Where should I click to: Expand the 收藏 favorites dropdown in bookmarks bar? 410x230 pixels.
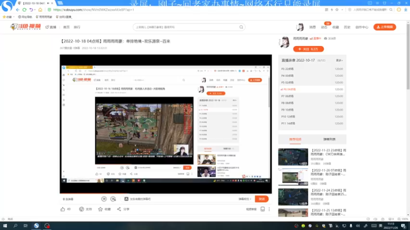[14, 17]
